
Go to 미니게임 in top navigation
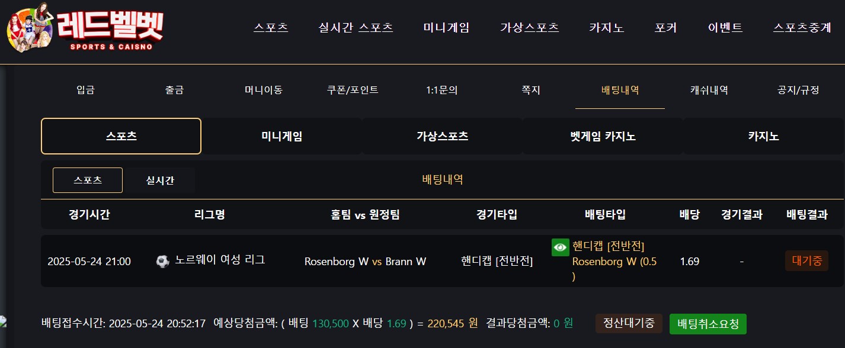446,27
